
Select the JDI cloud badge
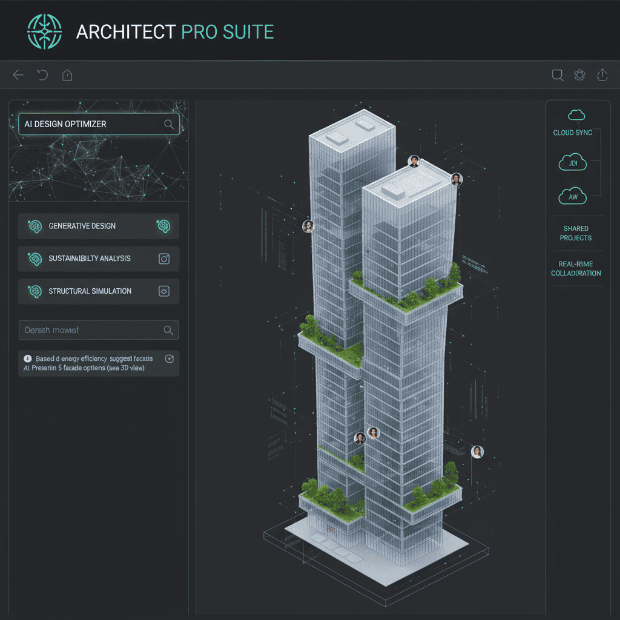572,163
